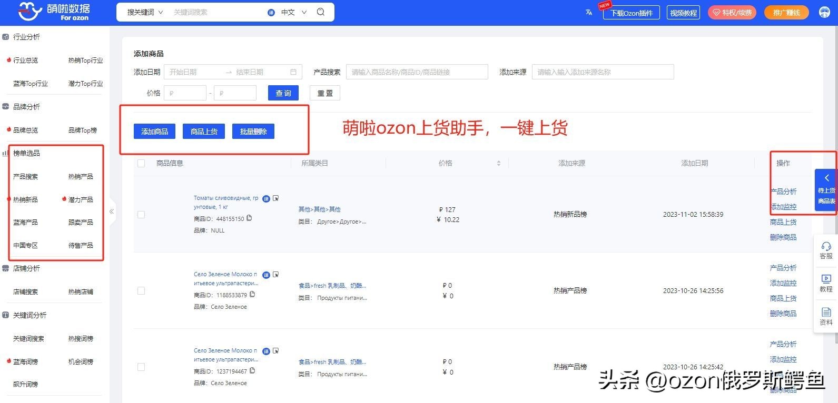Open the 其他>其他>其他 category link
The width and height of the screenshot is (838, 403).
click(319, 209)
